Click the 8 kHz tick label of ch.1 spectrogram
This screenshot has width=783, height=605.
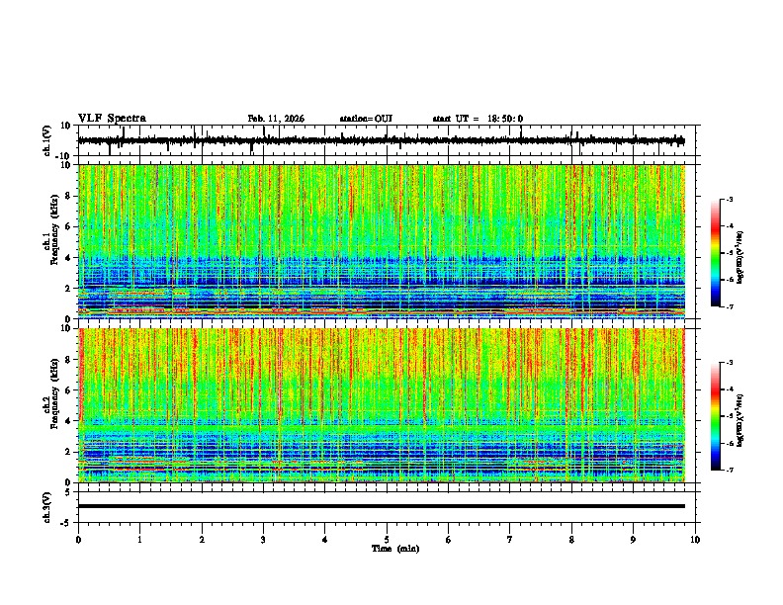pyautogui.click(x=68, y=196)
